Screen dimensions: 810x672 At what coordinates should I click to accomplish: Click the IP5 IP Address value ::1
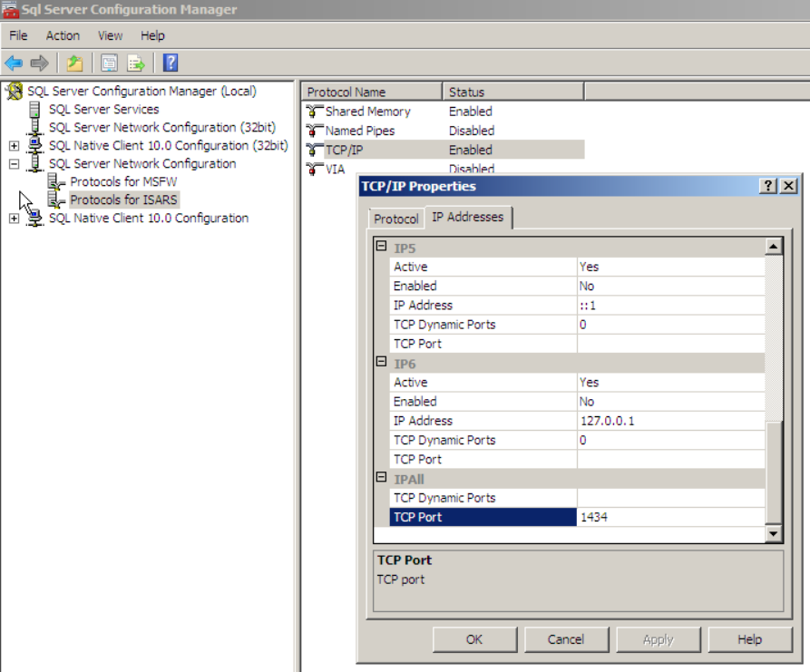tap(670, 306)
